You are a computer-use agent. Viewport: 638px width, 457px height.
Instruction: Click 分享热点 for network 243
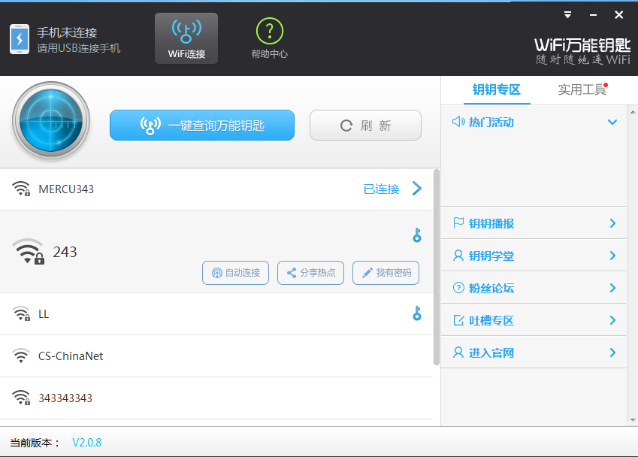[x=311, y=273]
